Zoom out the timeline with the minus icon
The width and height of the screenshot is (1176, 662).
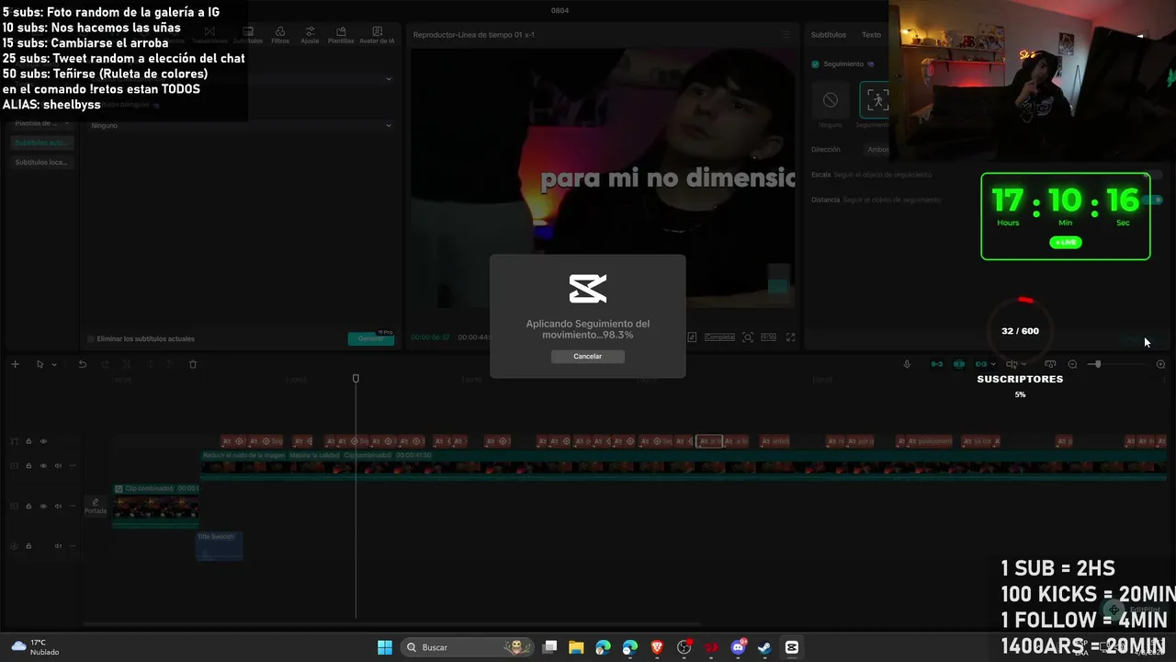click(x=1072, y=364)
